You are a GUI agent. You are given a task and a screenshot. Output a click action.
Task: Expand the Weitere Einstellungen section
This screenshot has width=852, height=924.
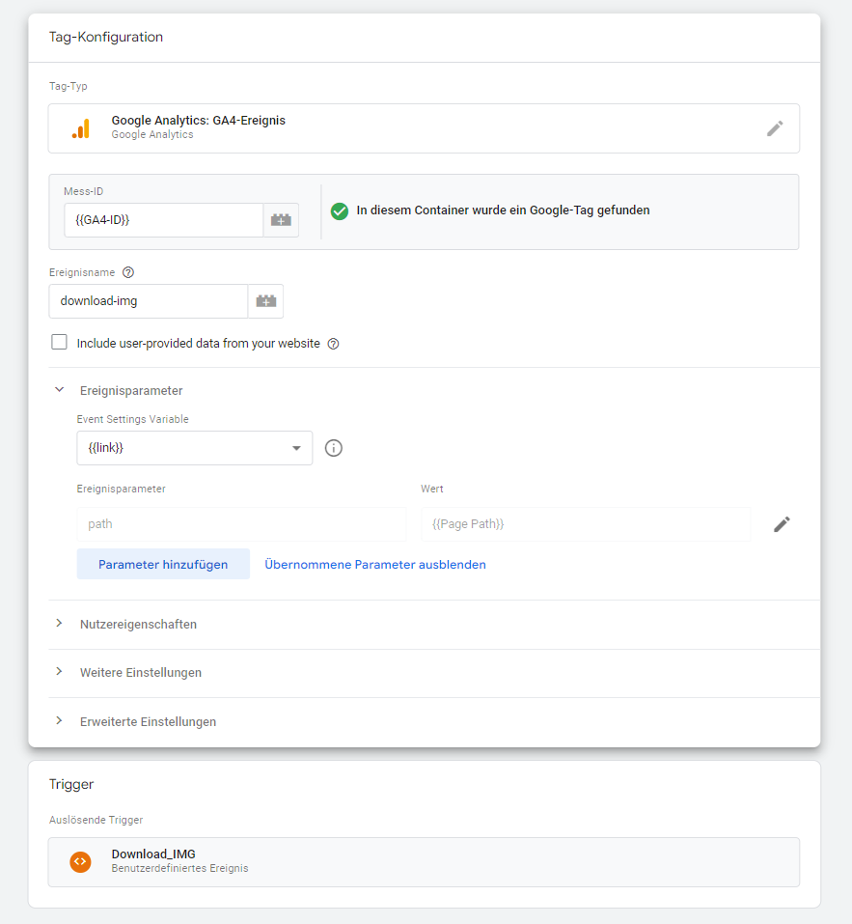[x=60, y=673]
